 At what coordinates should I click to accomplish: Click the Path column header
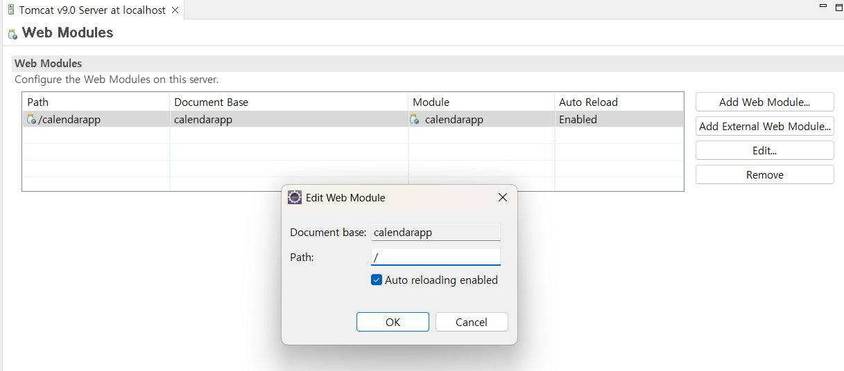tap(96, 102)
